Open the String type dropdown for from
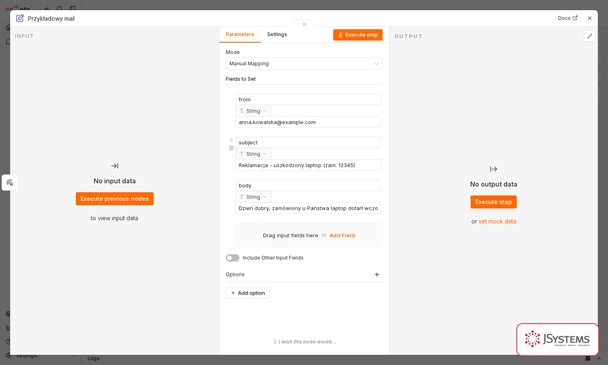608x365 pixels. pos(253,111)
